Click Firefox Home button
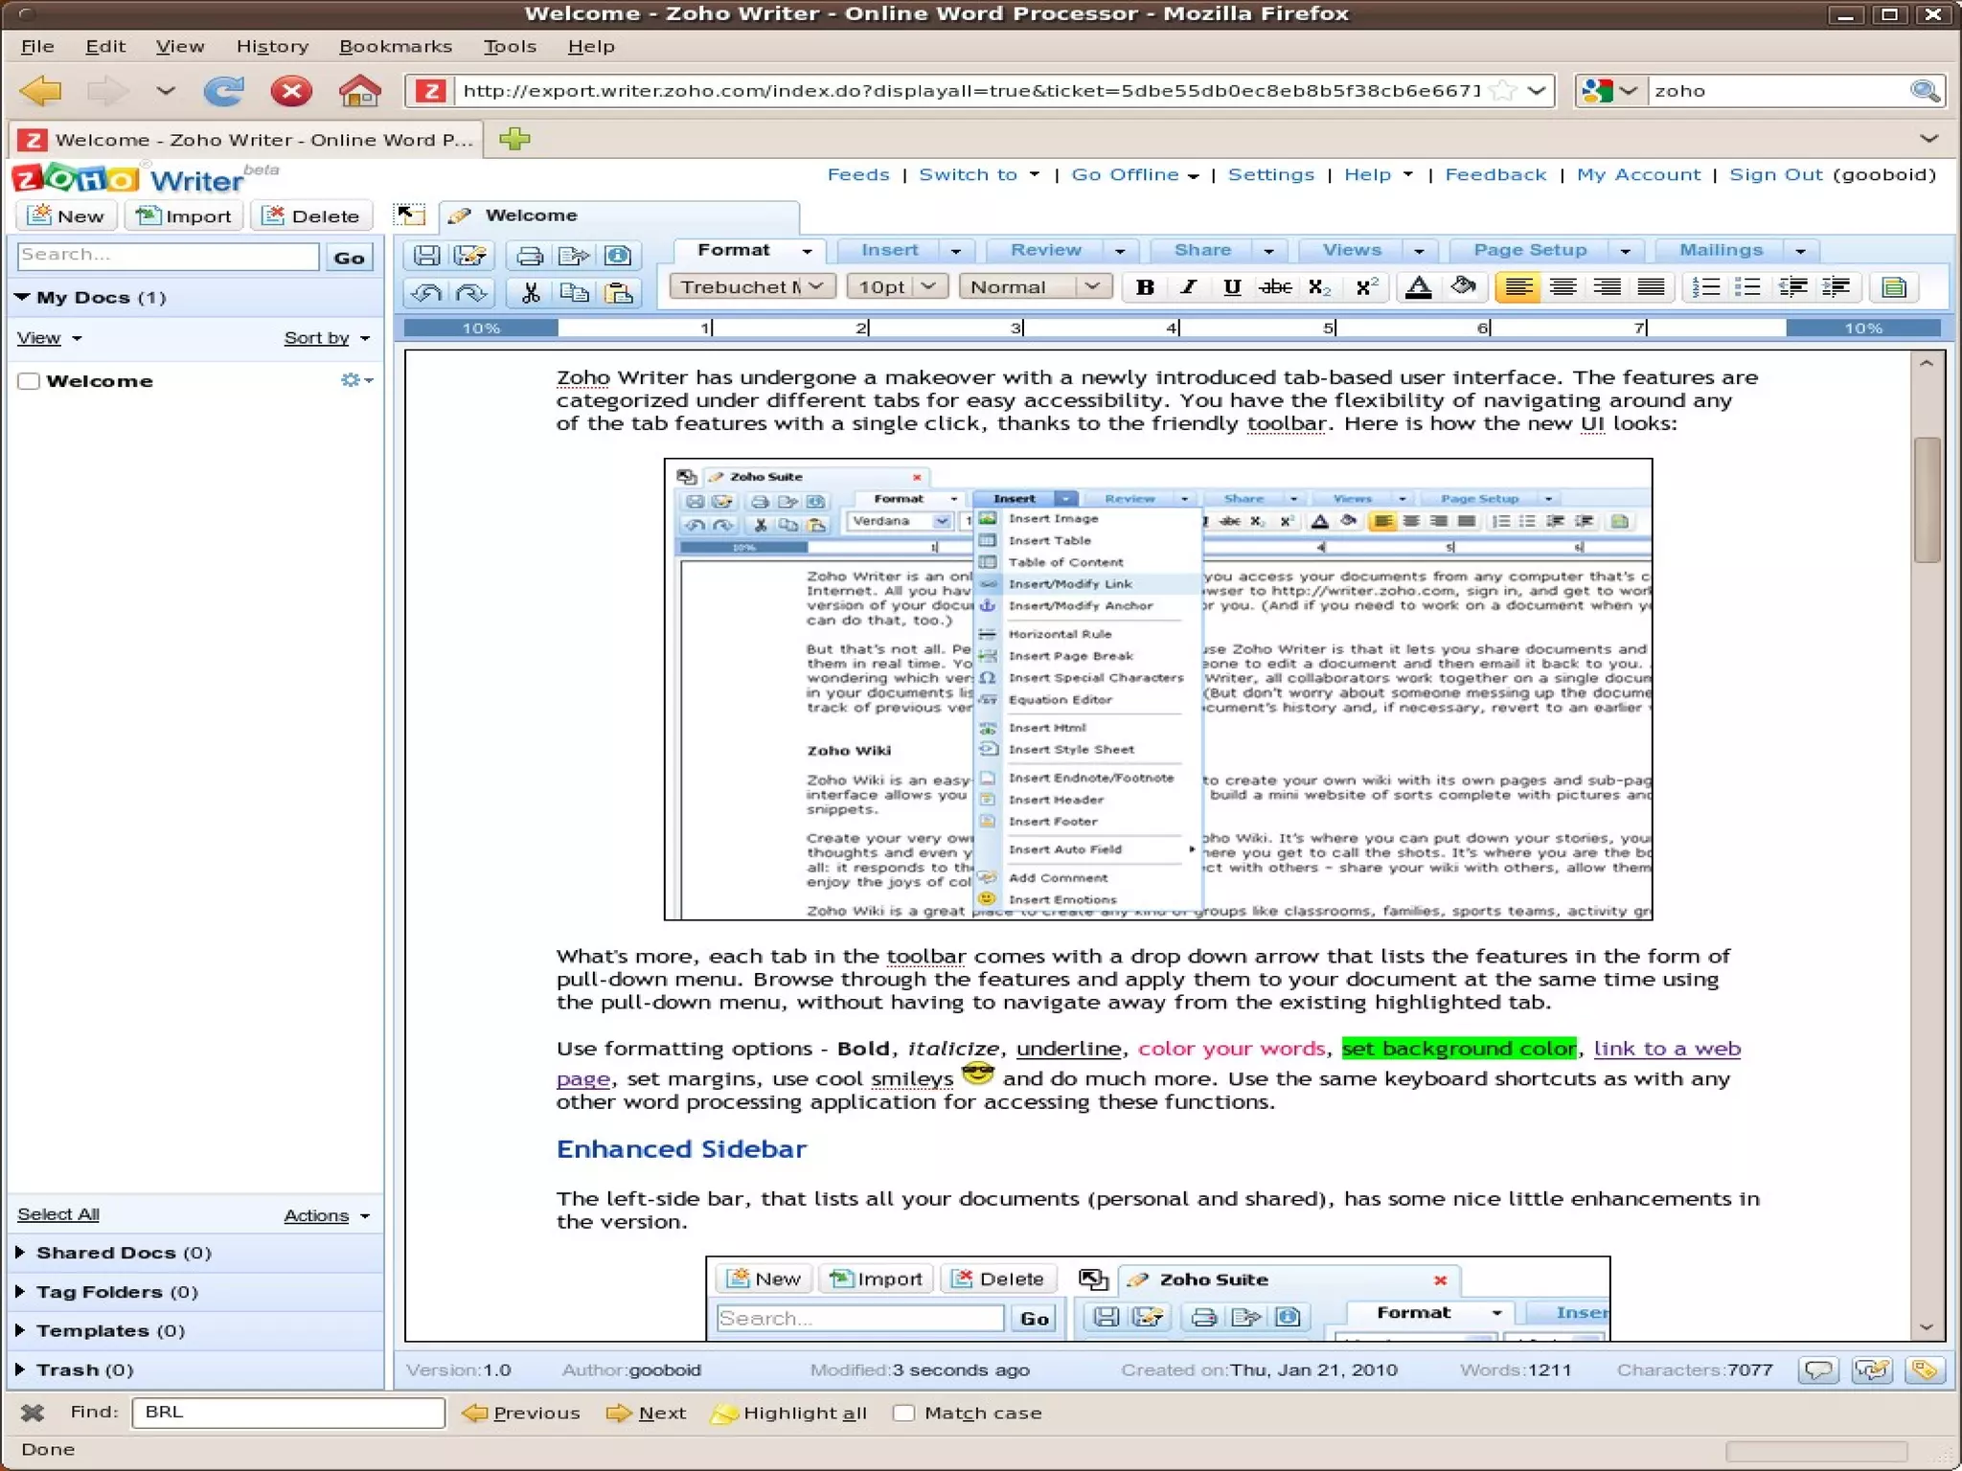The width and height of the screenshot is (1962, 1471). (359, 92)
